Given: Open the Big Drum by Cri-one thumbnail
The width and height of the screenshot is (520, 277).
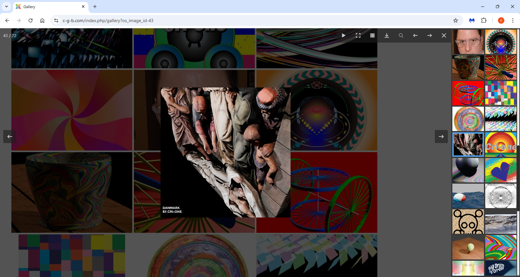Looking at the screenshot, I should (x=501, y=268).
